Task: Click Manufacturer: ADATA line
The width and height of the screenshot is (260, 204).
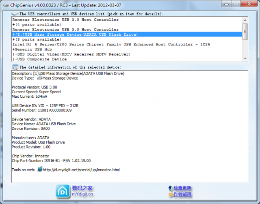Action: pyautogui.click(x=30, y=137)
